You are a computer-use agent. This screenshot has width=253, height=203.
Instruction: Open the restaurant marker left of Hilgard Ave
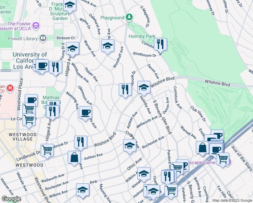coord(55,68)
